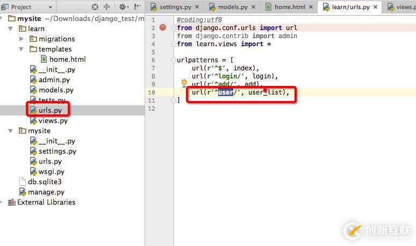Viewport: 416px width, 246px height.
Task: Close the models.py tab
Action: (253, 7)
